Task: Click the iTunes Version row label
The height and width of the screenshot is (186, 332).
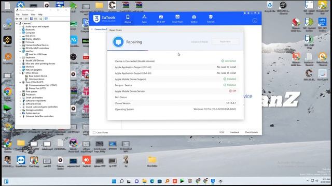Action: point(122,103)
